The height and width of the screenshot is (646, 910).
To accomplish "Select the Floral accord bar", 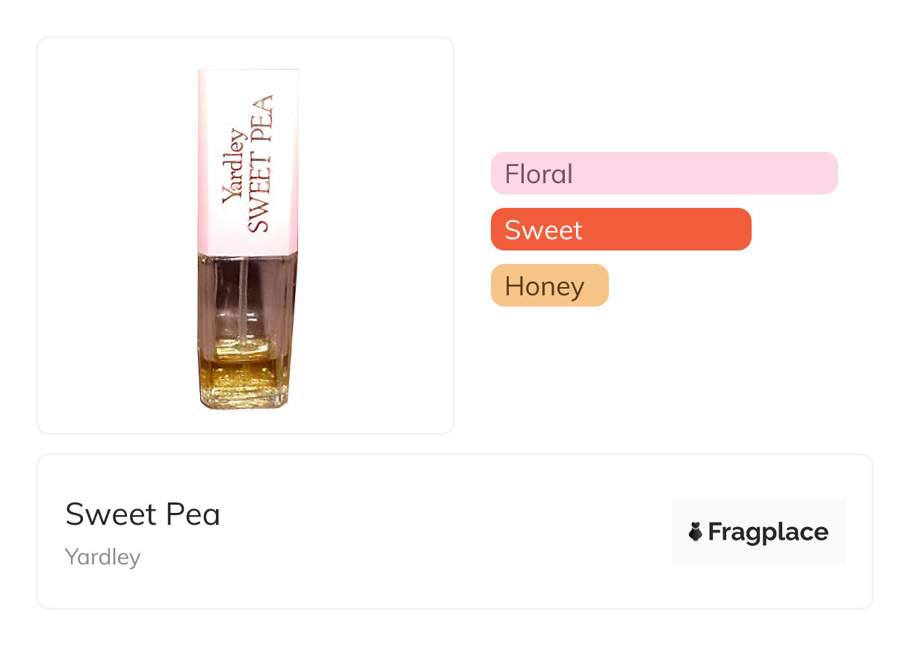I will [x=663, y=173].
